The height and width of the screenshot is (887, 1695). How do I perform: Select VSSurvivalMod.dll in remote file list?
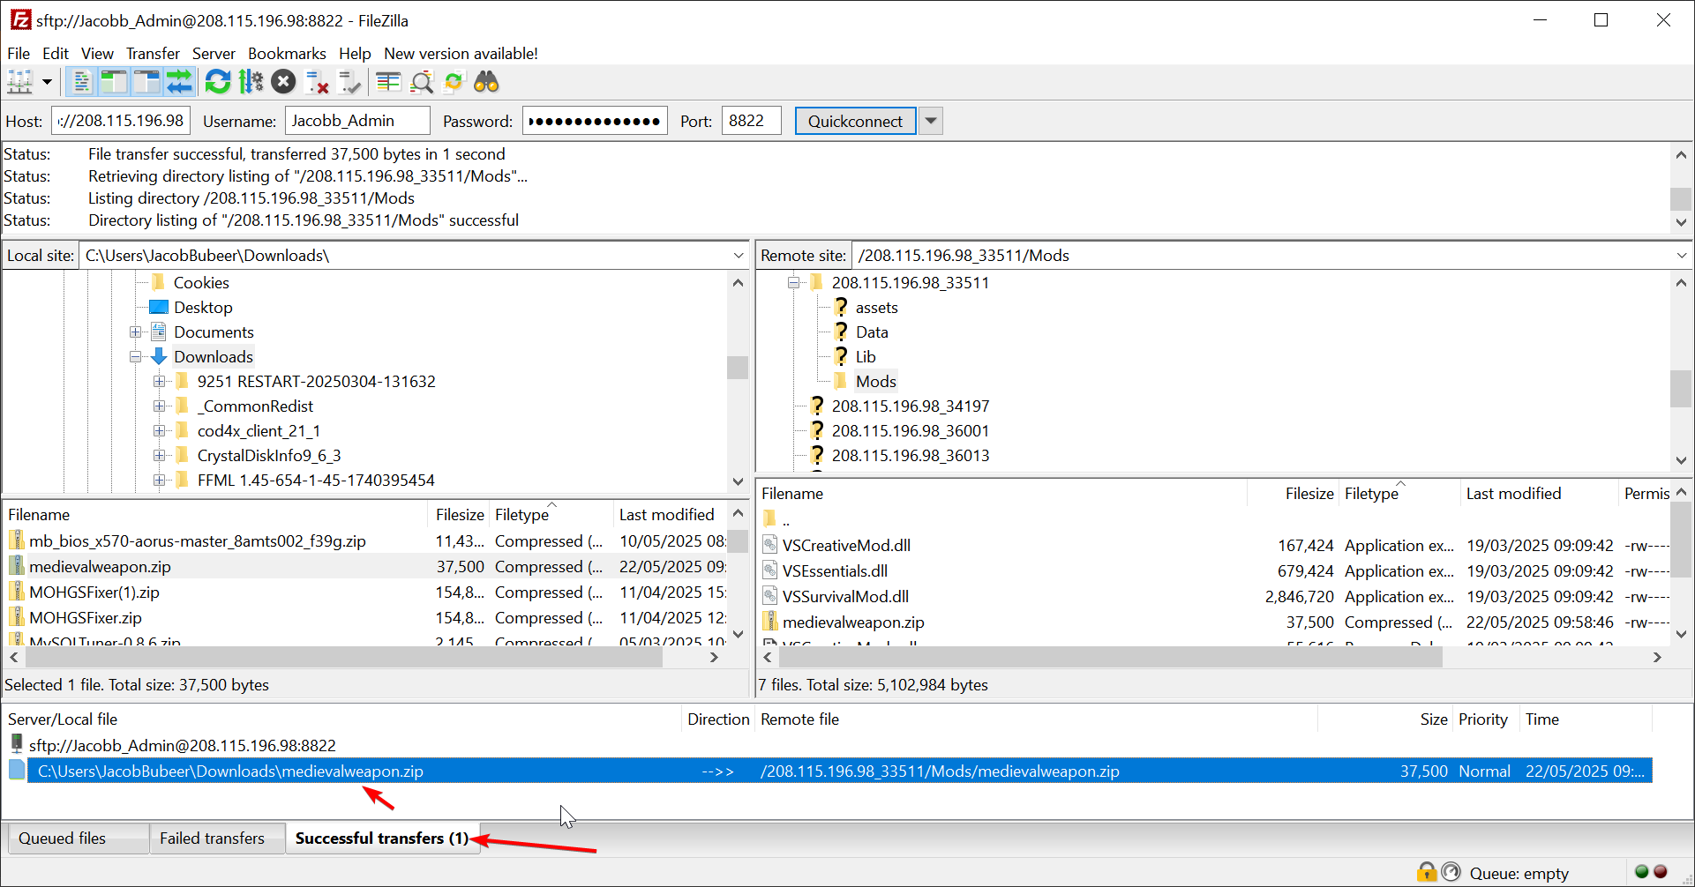[845, 597]
